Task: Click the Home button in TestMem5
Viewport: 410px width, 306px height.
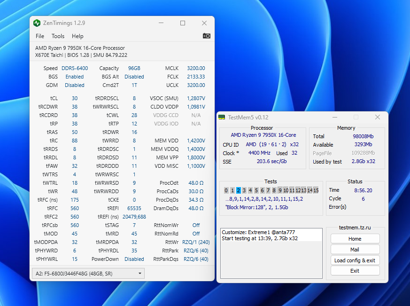Action: coord(355,239)
